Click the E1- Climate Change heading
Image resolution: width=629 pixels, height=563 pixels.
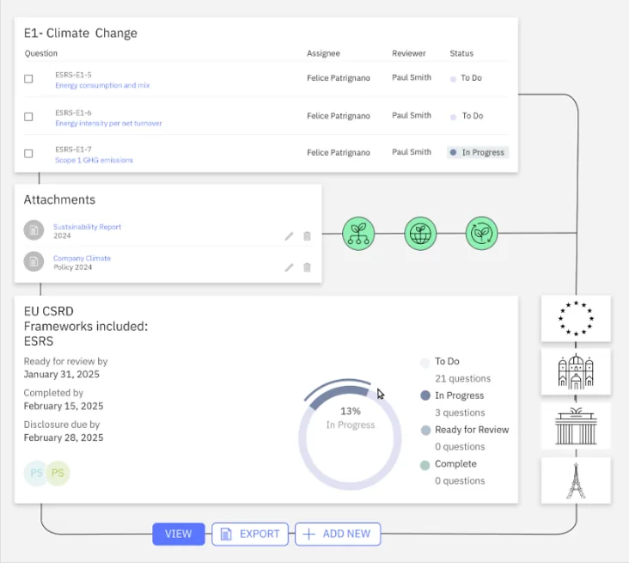pos(81,34)
